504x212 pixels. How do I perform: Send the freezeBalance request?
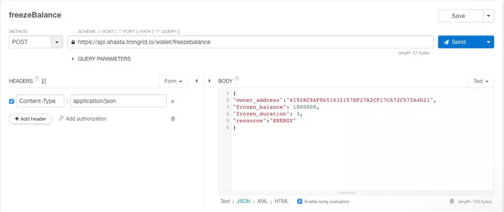click(x=460, y=42)
